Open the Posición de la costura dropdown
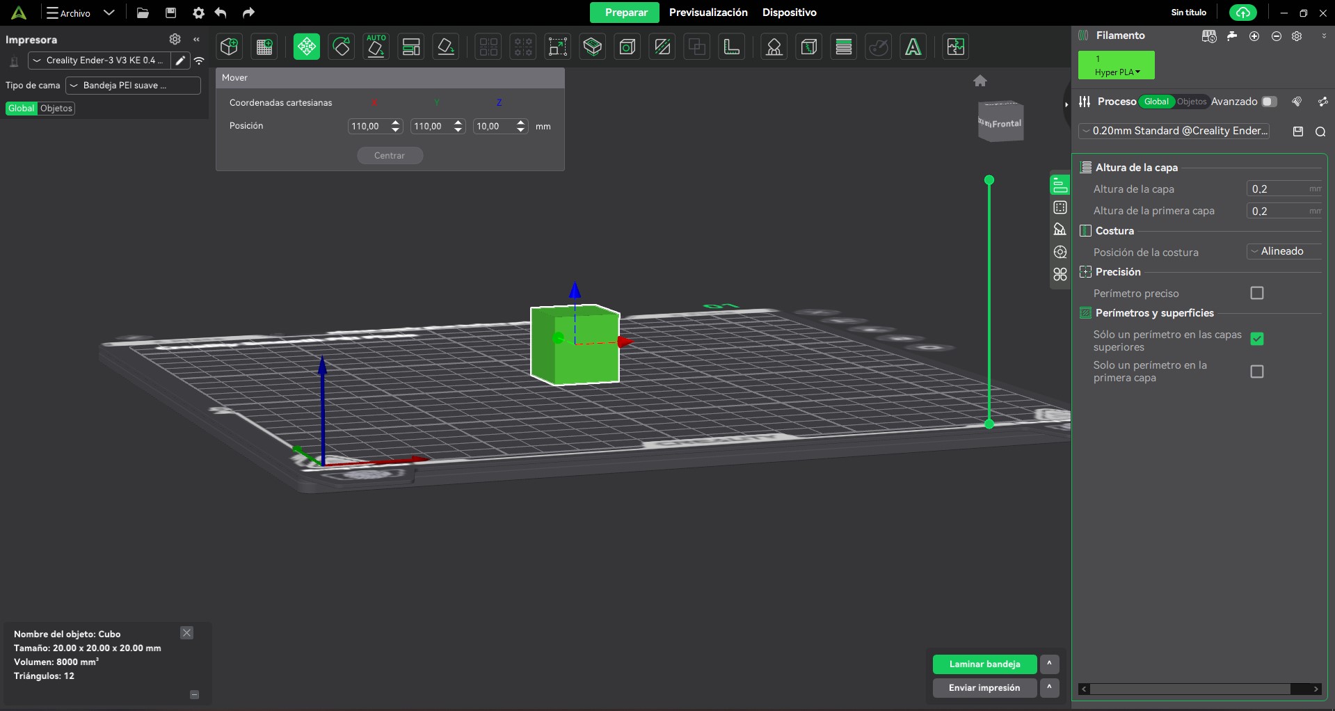This screenshot has height=711, width=1335. point(1283,251)
